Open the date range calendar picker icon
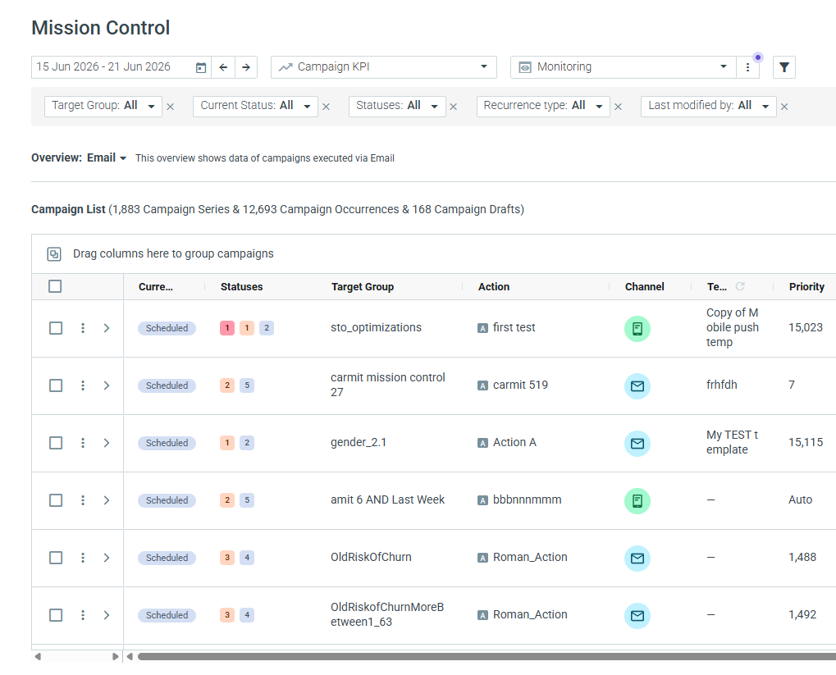 click(200, 68)
